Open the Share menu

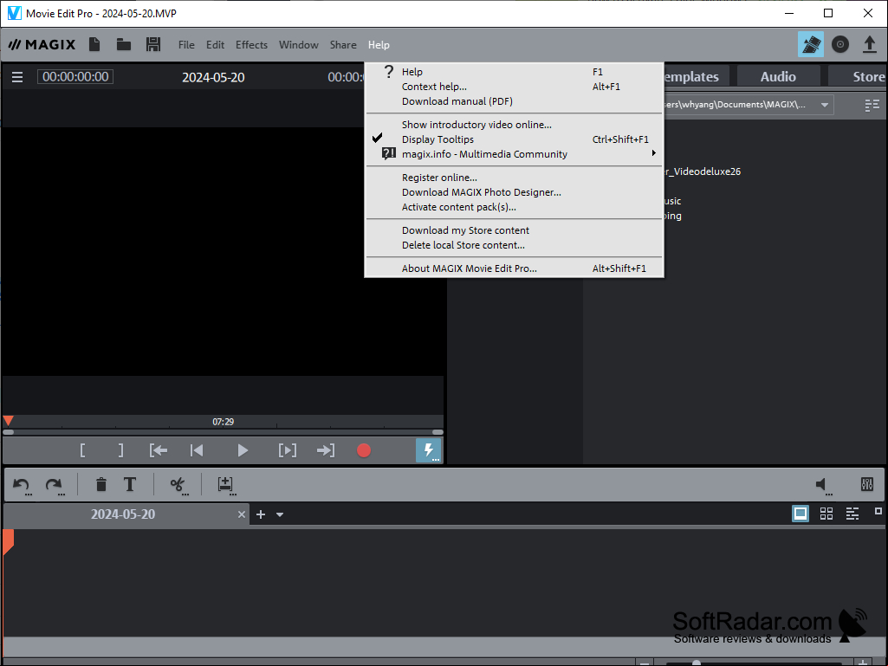343,45
